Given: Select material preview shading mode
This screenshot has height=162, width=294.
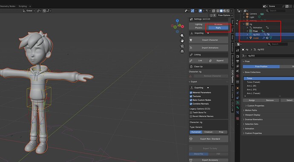Looking at the screenshot, I should click(x=225, y=11).
